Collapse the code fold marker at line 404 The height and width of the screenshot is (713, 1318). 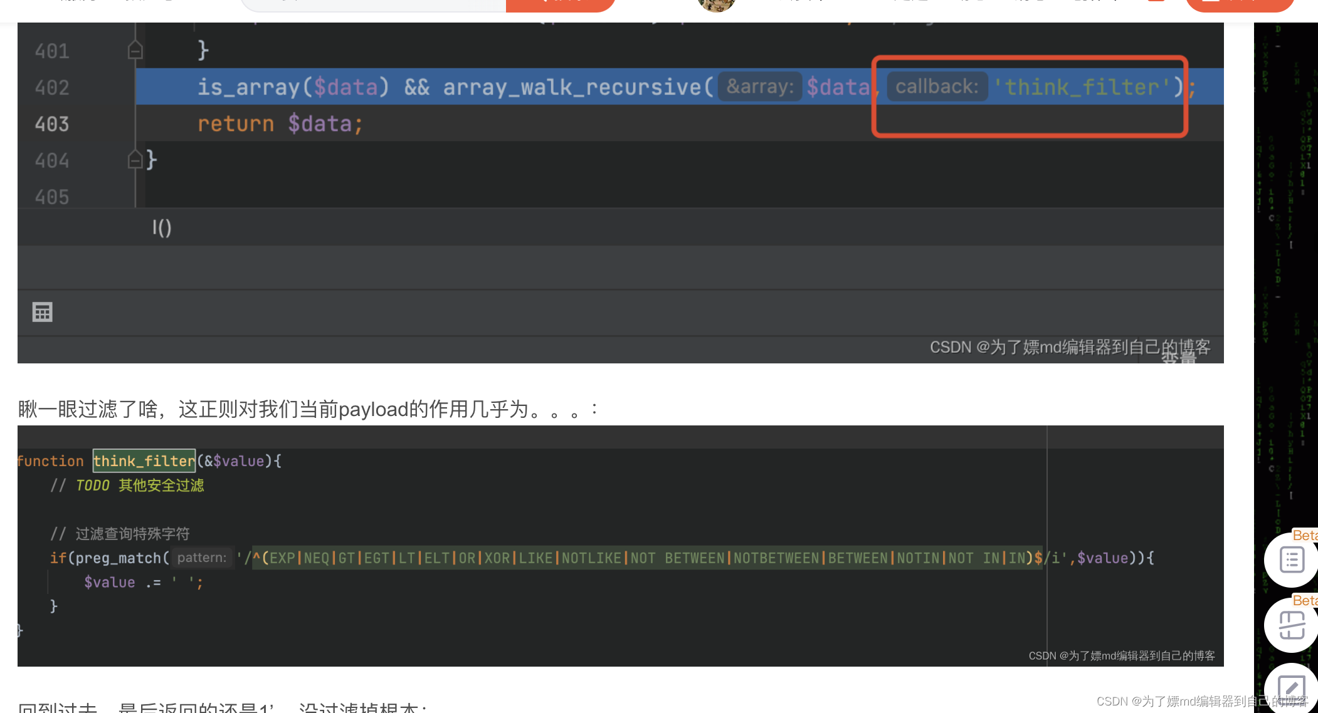coord(135,160)
